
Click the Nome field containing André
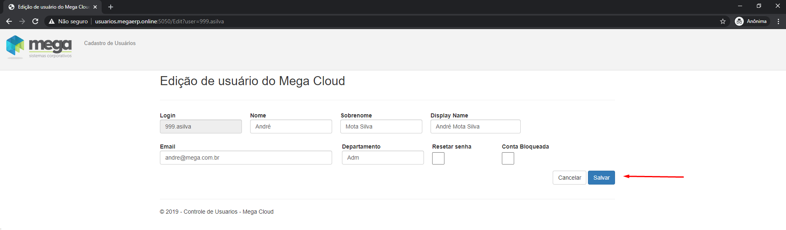pos(291,126)
